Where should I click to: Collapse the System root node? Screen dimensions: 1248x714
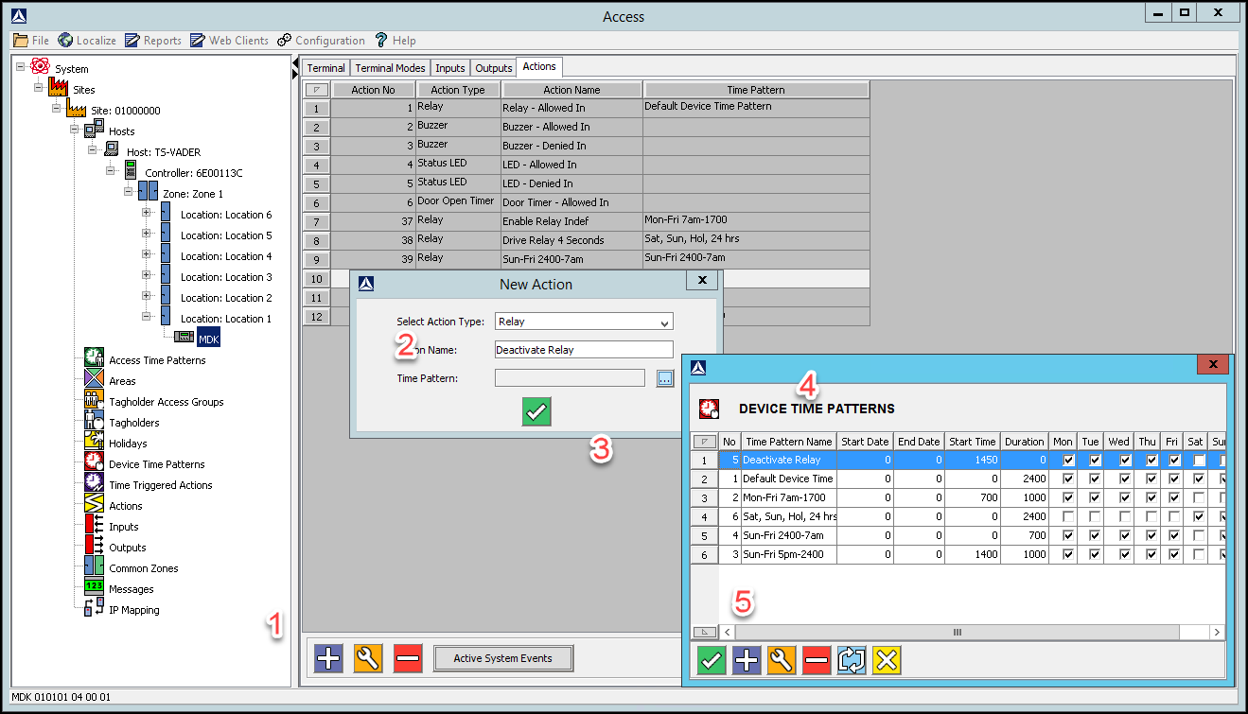tap(21, 66)
